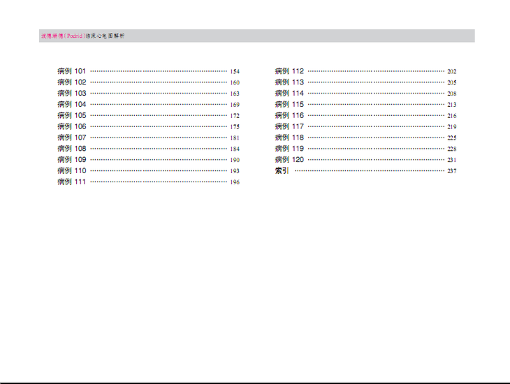
Task: Open the 病例 112 contents entry
Action: (x=289, y=71)
